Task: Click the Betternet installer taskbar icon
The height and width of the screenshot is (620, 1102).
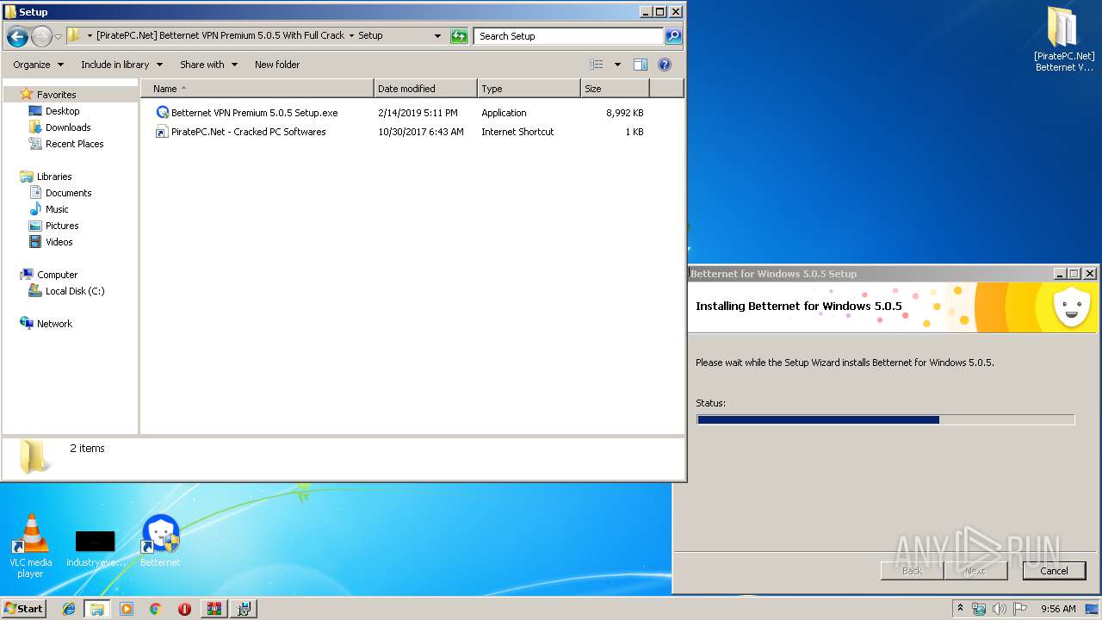Action: click(244, 609)
